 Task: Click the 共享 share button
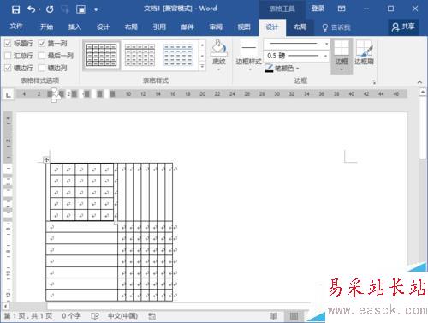coord(403,27)
